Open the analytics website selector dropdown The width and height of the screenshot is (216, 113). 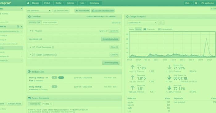pyautogui.click(x=142, y=23)
